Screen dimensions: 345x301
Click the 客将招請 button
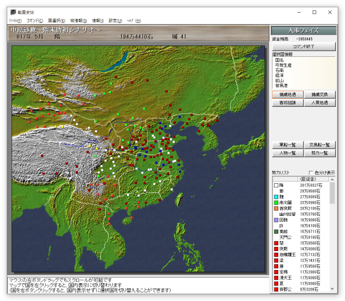click(287, 102)
